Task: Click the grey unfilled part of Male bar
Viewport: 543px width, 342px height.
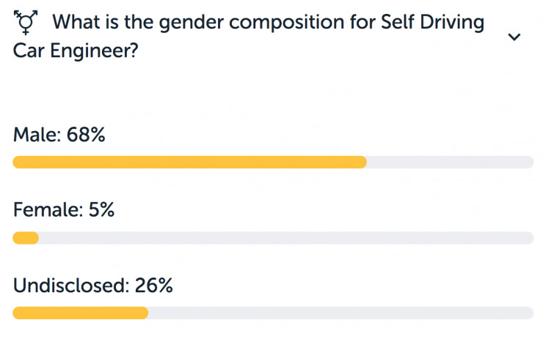Action: 451,162
